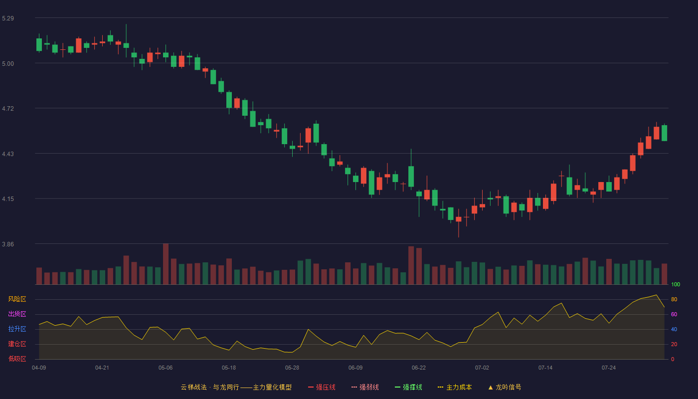Click the red 0 indicator axis value

pyautogui.click(x=673, y=359)
